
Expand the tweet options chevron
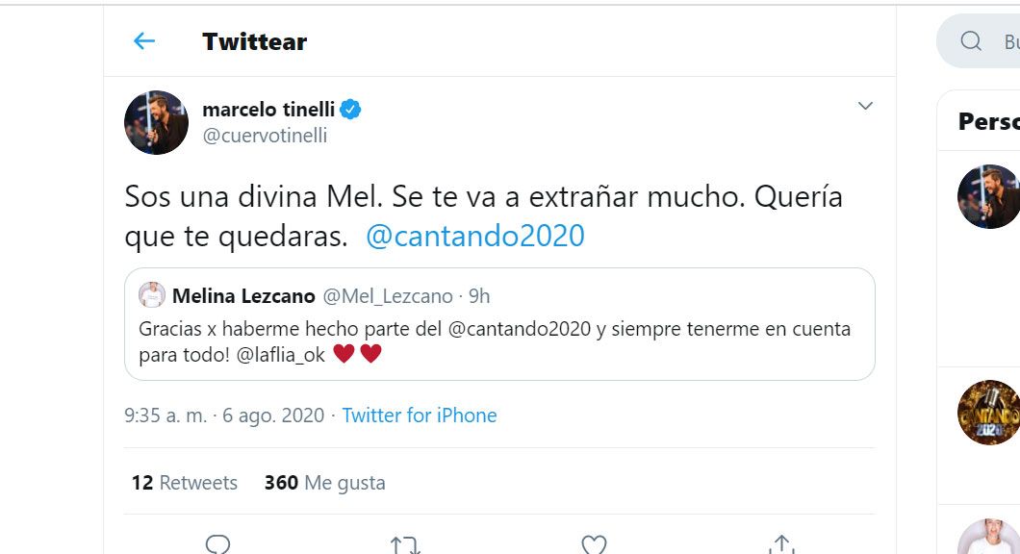[865, 106]
